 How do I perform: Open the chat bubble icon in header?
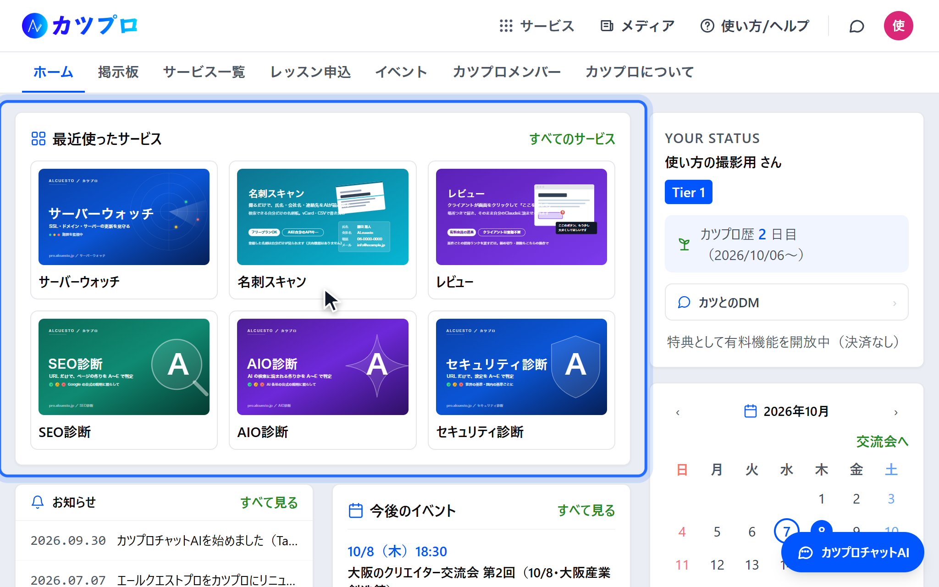(x=856, y=26)
